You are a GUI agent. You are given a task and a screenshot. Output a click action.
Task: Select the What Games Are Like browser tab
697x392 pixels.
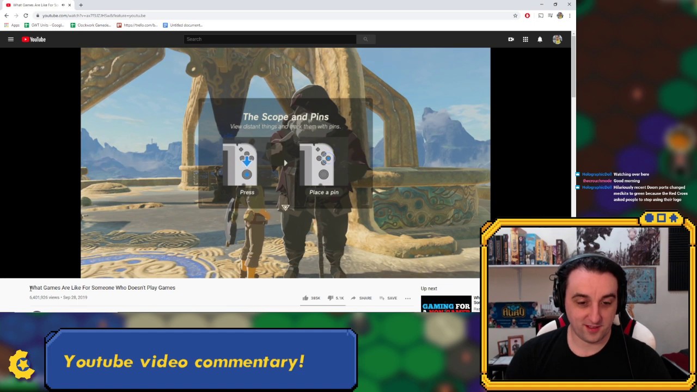coord(37,5)
